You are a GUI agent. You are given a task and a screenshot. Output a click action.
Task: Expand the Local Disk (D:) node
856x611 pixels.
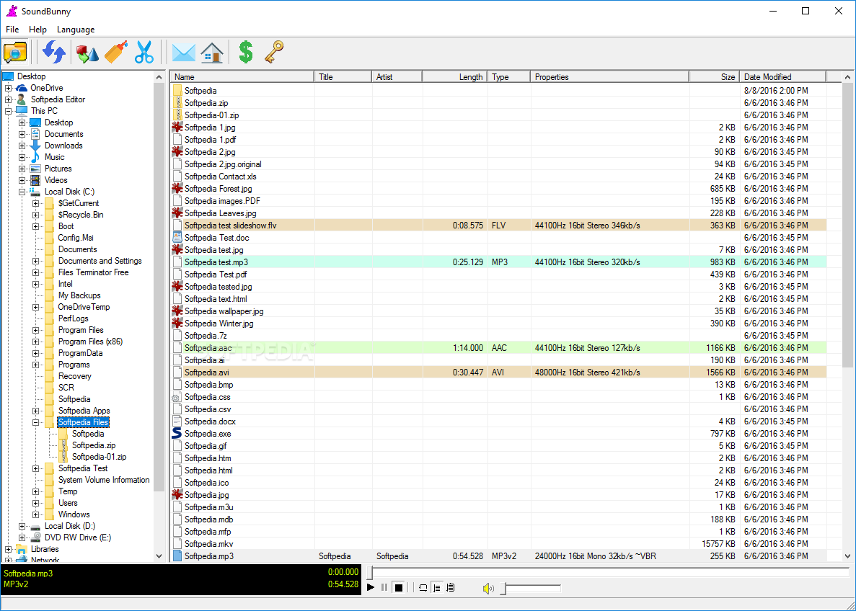22,526
